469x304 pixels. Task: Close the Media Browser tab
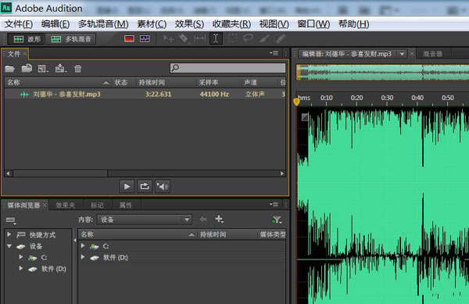click(x=45, y=205)
